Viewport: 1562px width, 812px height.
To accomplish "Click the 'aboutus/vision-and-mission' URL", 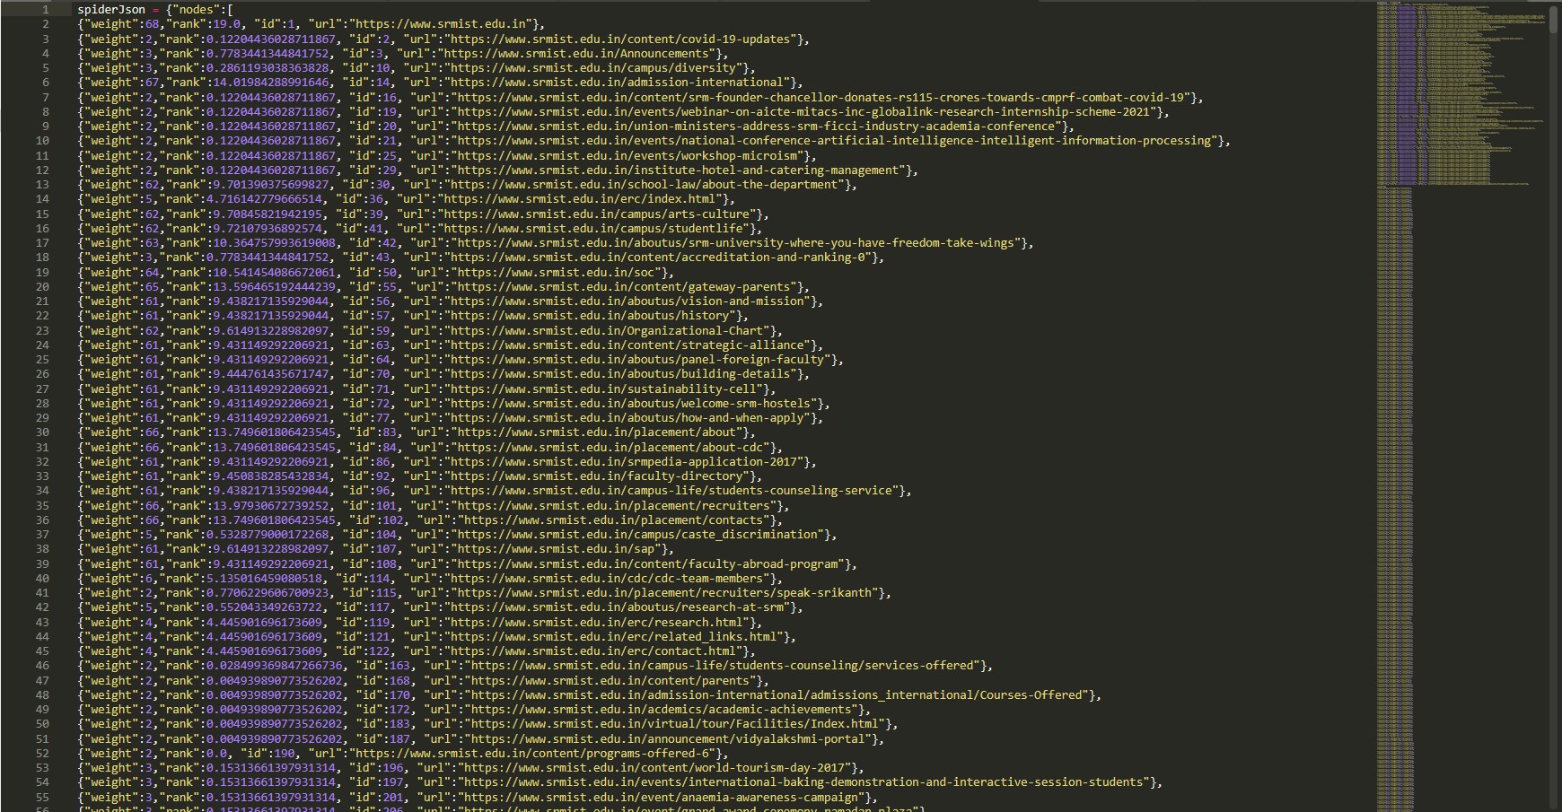I will click(x=627, y=301).
